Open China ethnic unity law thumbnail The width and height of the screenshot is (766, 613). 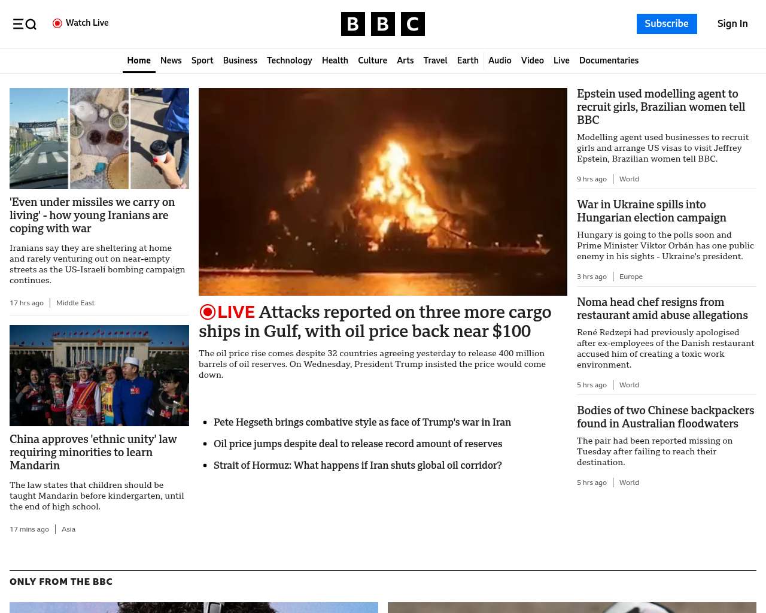(x=99, y=376)
